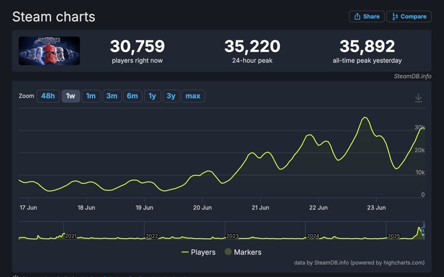Set zoom to 6m
This screenshot has width=444, height=277.
[133, 96]
